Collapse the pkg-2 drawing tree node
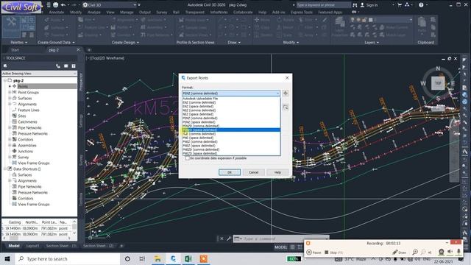 tap(5, 80)
